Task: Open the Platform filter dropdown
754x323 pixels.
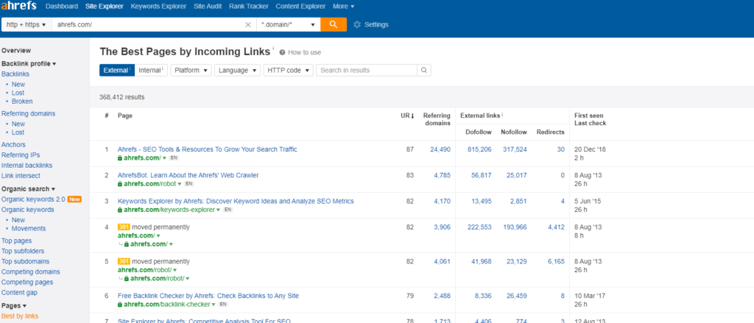Action: pyautogui.click(x=191, y=70)
